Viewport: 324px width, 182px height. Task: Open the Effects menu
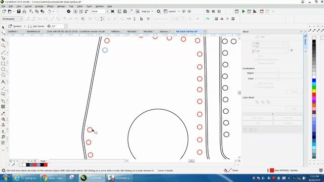point(50,7)
